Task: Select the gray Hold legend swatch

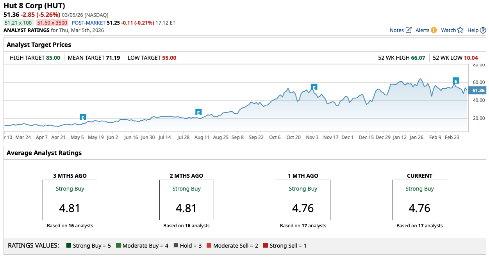Action: (x=176, y=246)
